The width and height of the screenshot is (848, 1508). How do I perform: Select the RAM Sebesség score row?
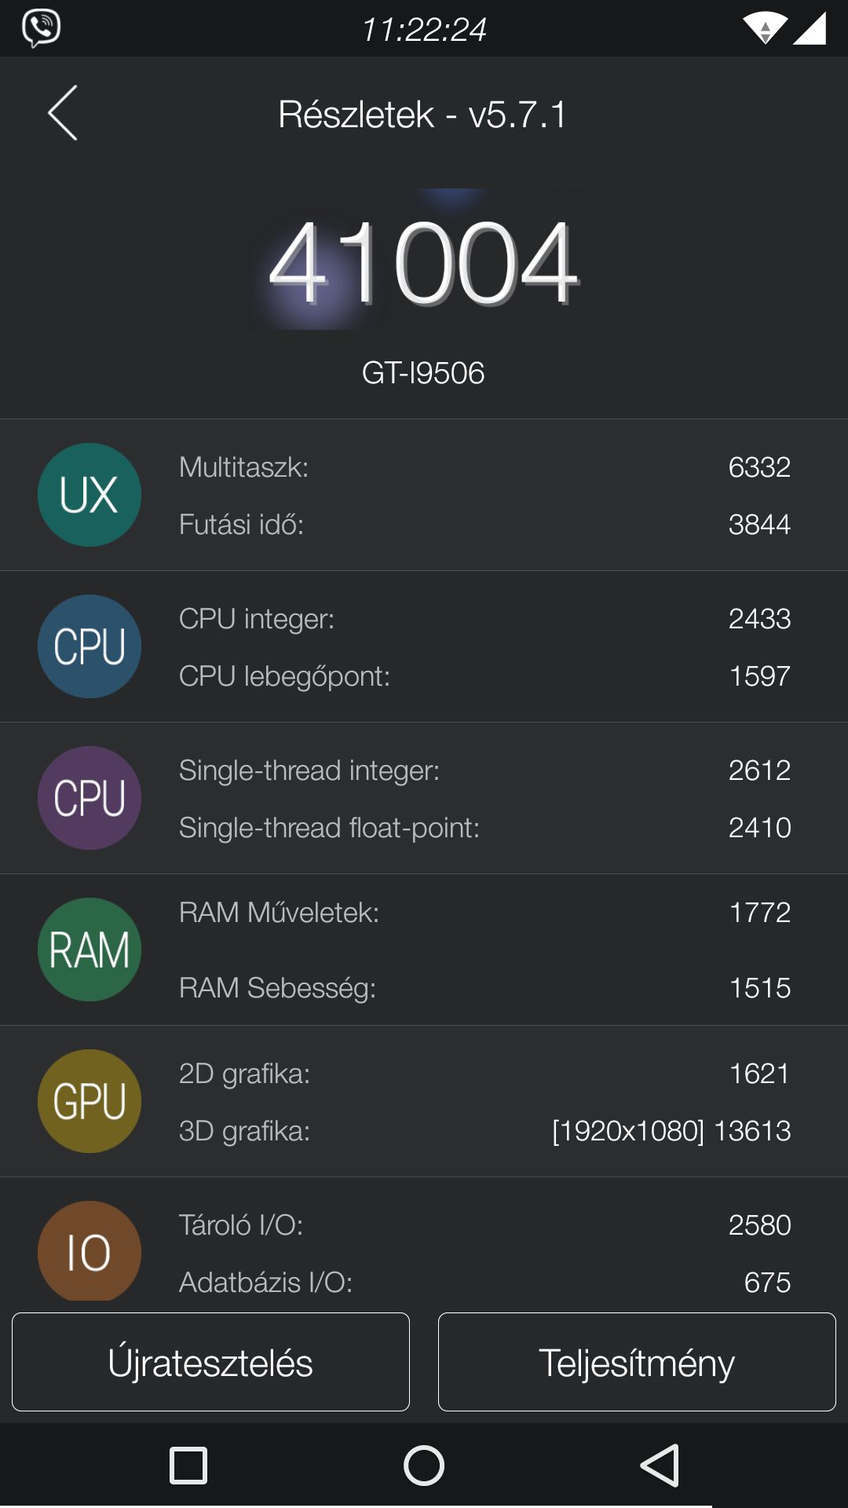484,988
